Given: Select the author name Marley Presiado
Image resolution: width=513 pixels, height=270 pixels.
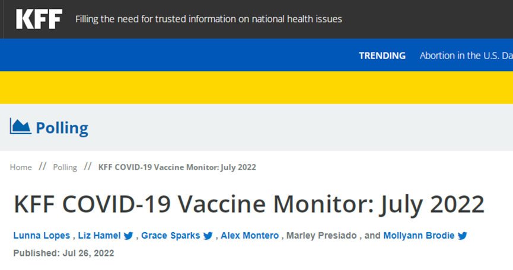Looking at the screenshot, I should coord(321,236).
